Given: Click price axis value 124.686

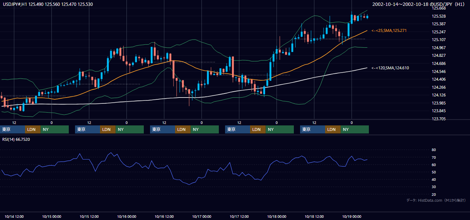Looking at the screenshot, I should tap(439, 63).
